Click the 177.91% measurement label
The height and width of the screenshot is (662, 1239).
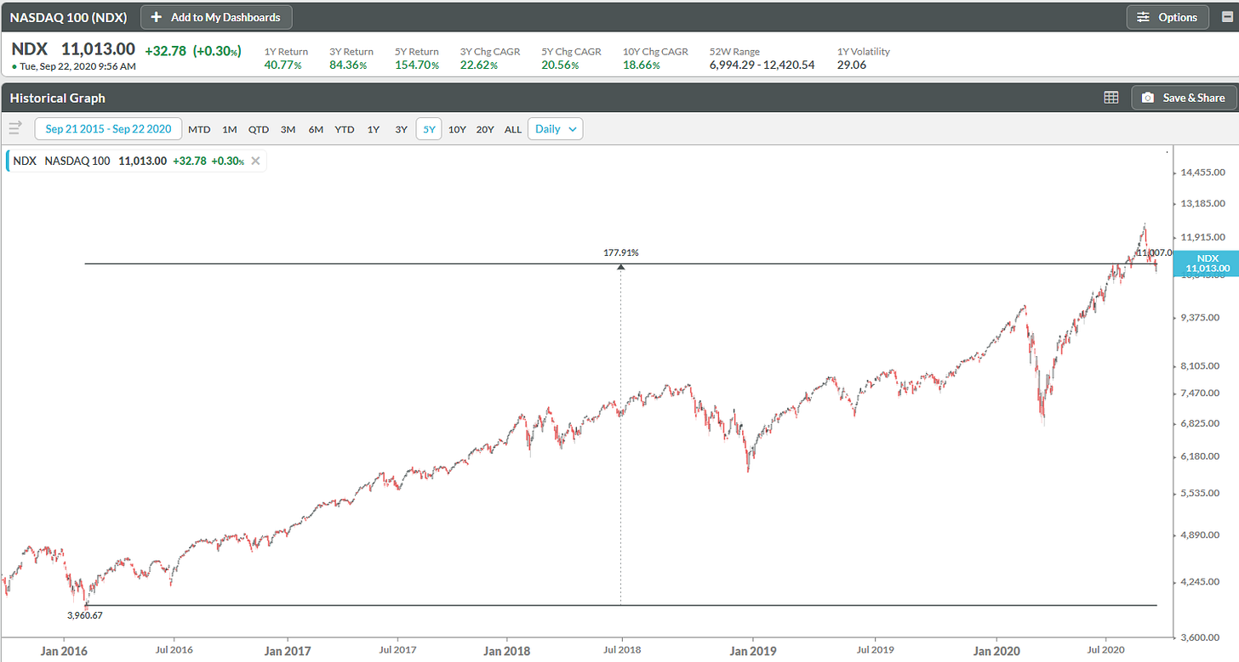coord(621,252)
